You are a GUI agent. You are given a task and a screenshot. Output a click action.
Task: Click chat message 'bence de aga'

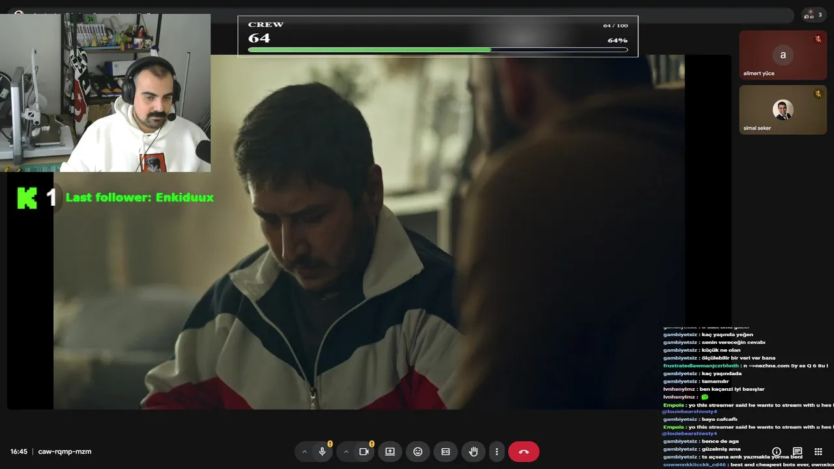[x=720, y=442]
